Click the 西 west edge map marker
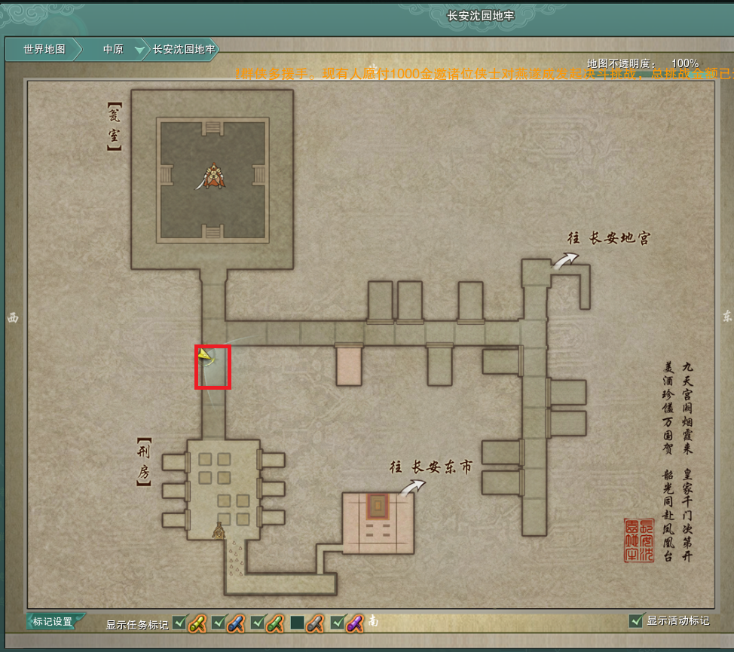 click(11, 317)
